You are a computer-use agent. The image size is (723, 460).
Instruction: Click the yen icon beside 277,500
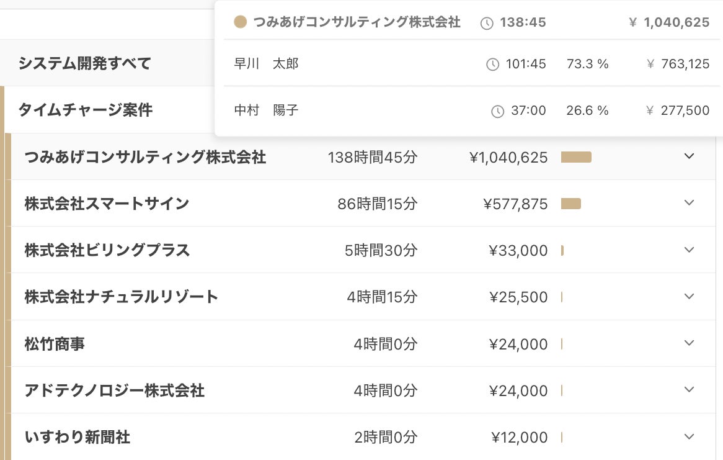[x=650, y=111]
